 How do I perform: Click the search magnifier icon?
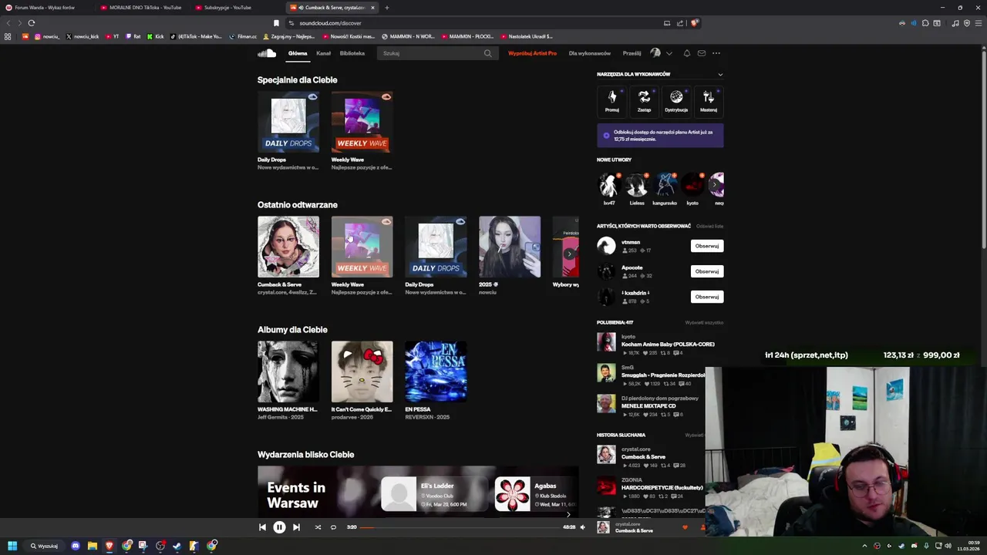487,53
